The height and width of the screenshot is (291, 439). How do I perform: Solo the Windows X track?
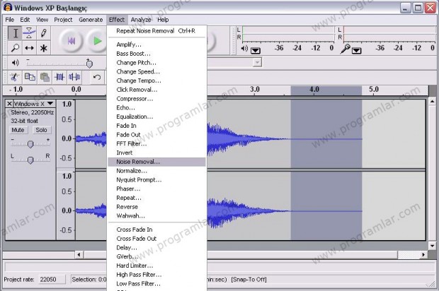(41, 130)
